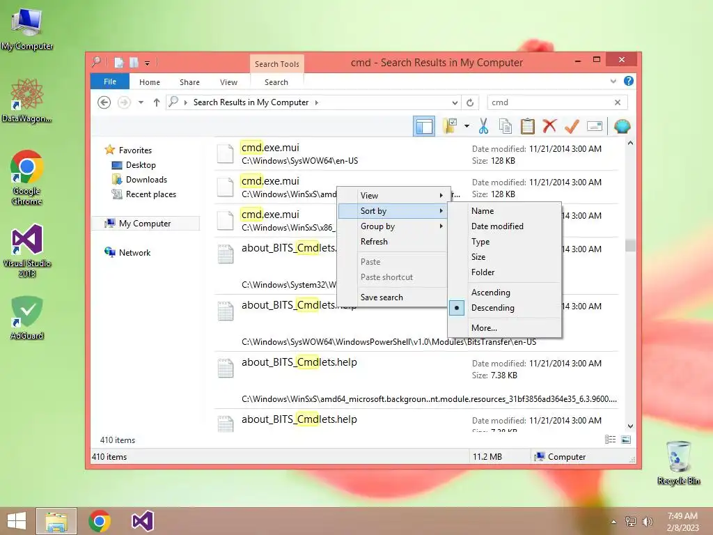The height and width of the screenshot is (535, 713).
Task: Switch to details view icon in status bar
Action: point(610,440)
